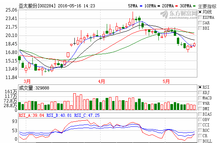Viewport: 222px width, 143px height.
Task: Click the 53 RSI axis label
Action: (x=15, y=131)
